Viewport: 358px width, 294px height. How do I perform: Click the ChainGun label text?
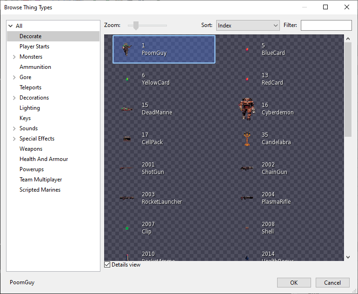coord(274,172)
